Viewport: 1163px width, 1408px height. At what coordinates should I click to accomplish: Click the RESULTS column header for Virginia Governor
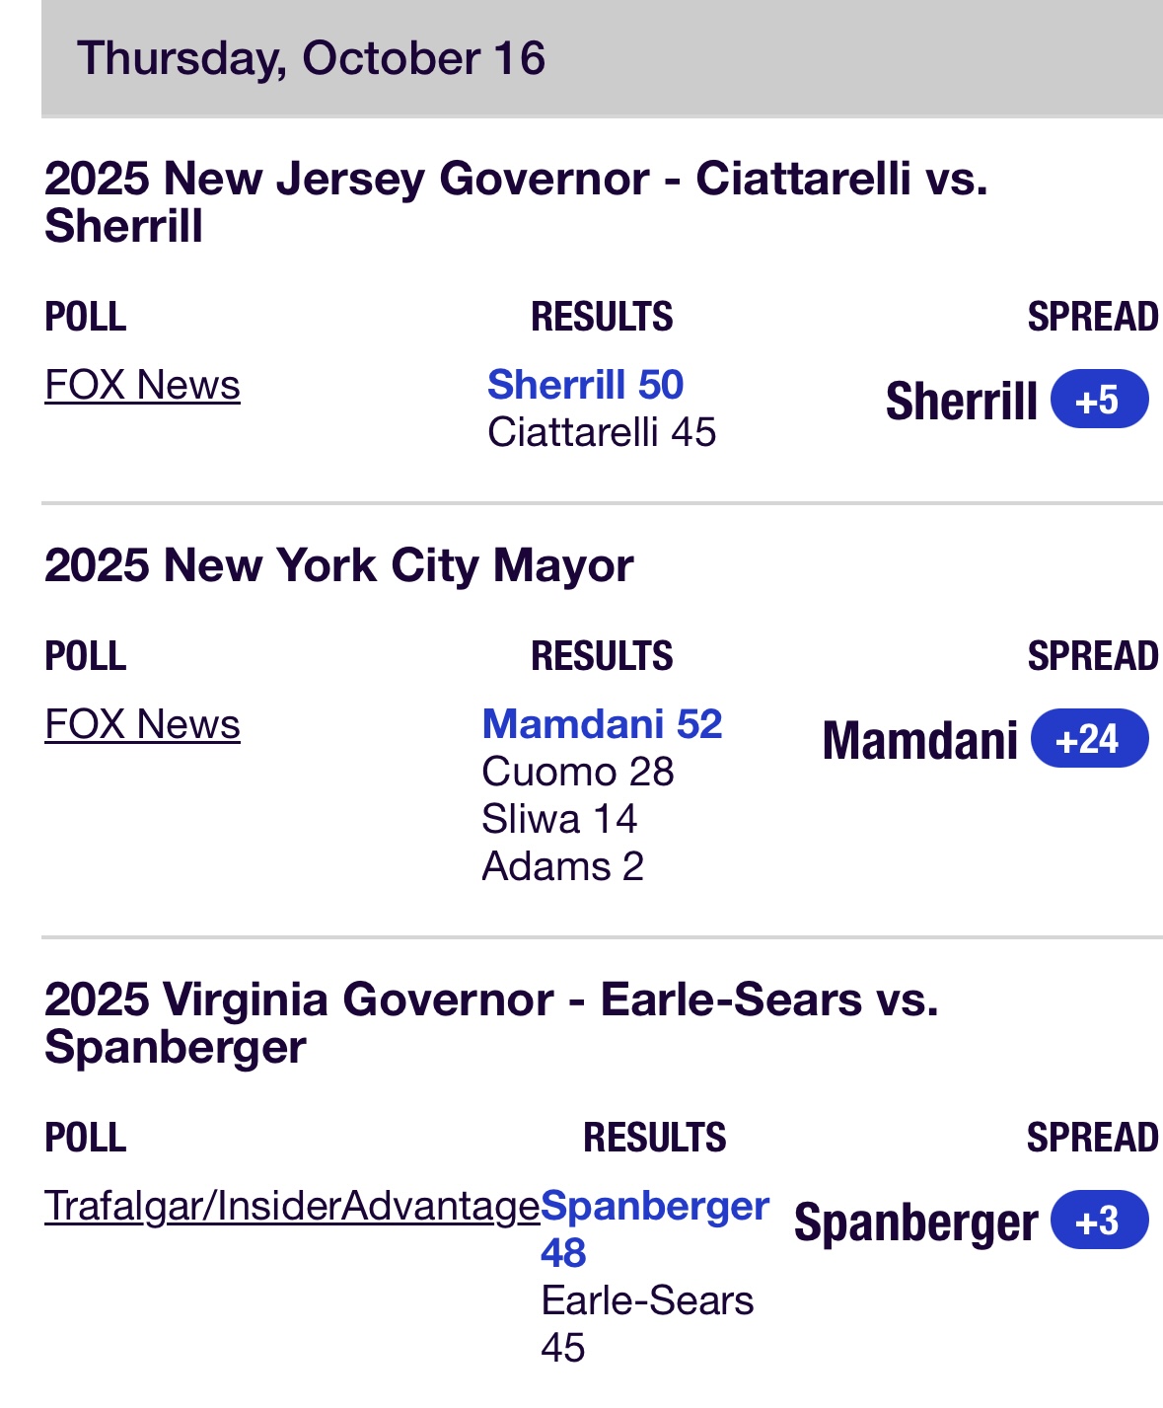(x=654, y=1138)
